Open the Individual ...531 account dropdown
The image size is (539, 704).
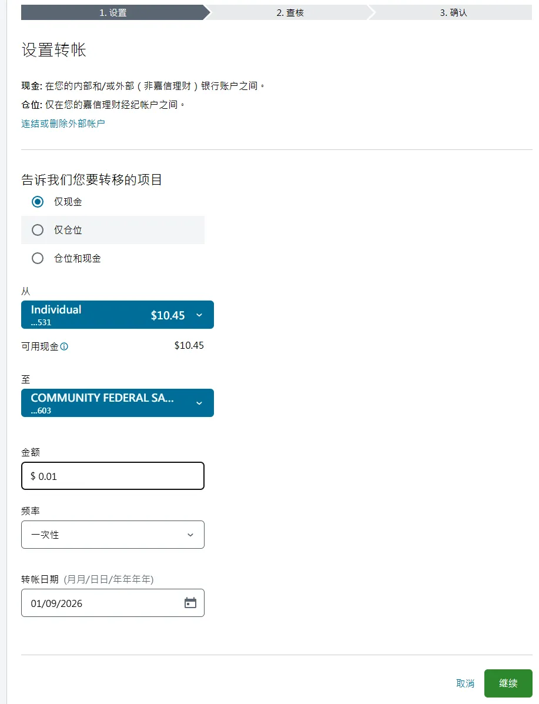[118, 315]
